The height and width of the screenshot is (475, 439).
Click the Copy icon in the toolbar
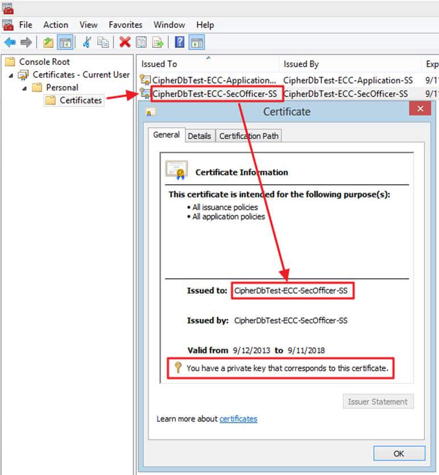(x=103, y=42)
